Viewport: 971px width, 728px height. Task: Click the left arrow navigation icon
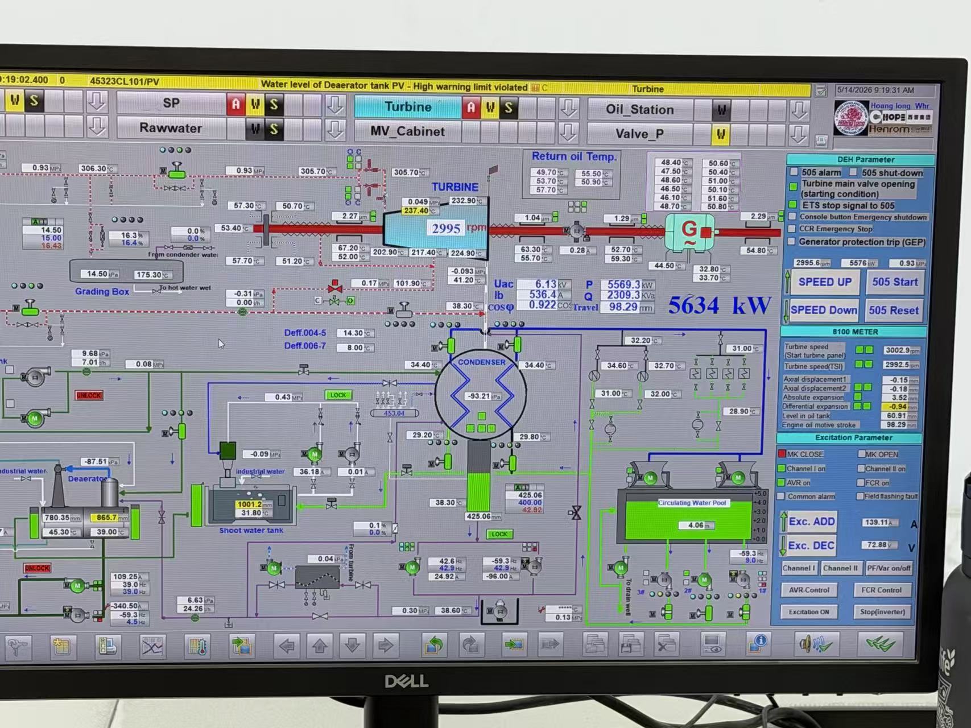coord(287,646)
